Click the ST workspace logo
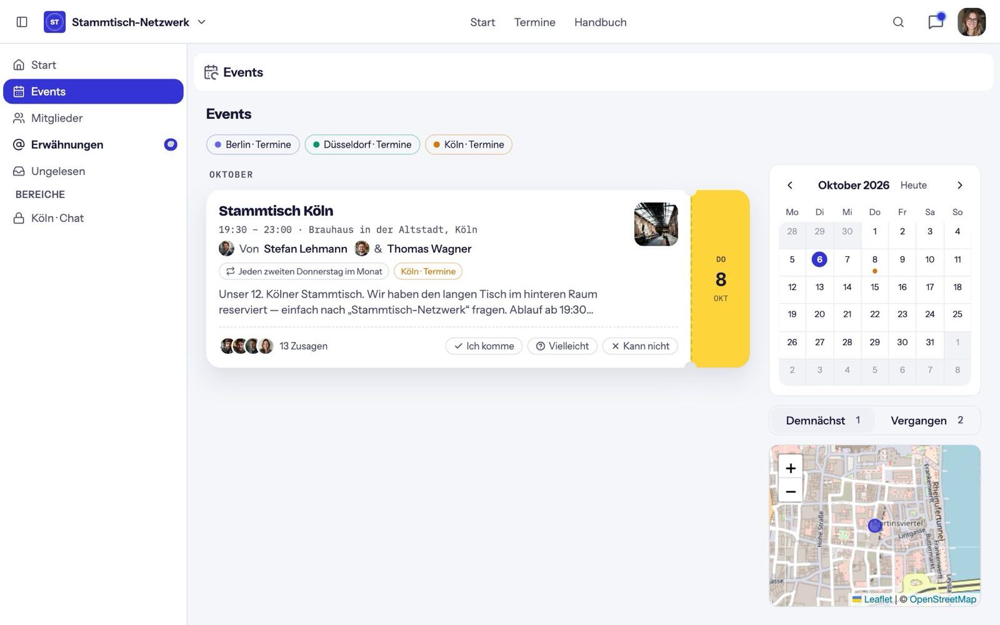 pyautogui.click(x=54, y=22)
